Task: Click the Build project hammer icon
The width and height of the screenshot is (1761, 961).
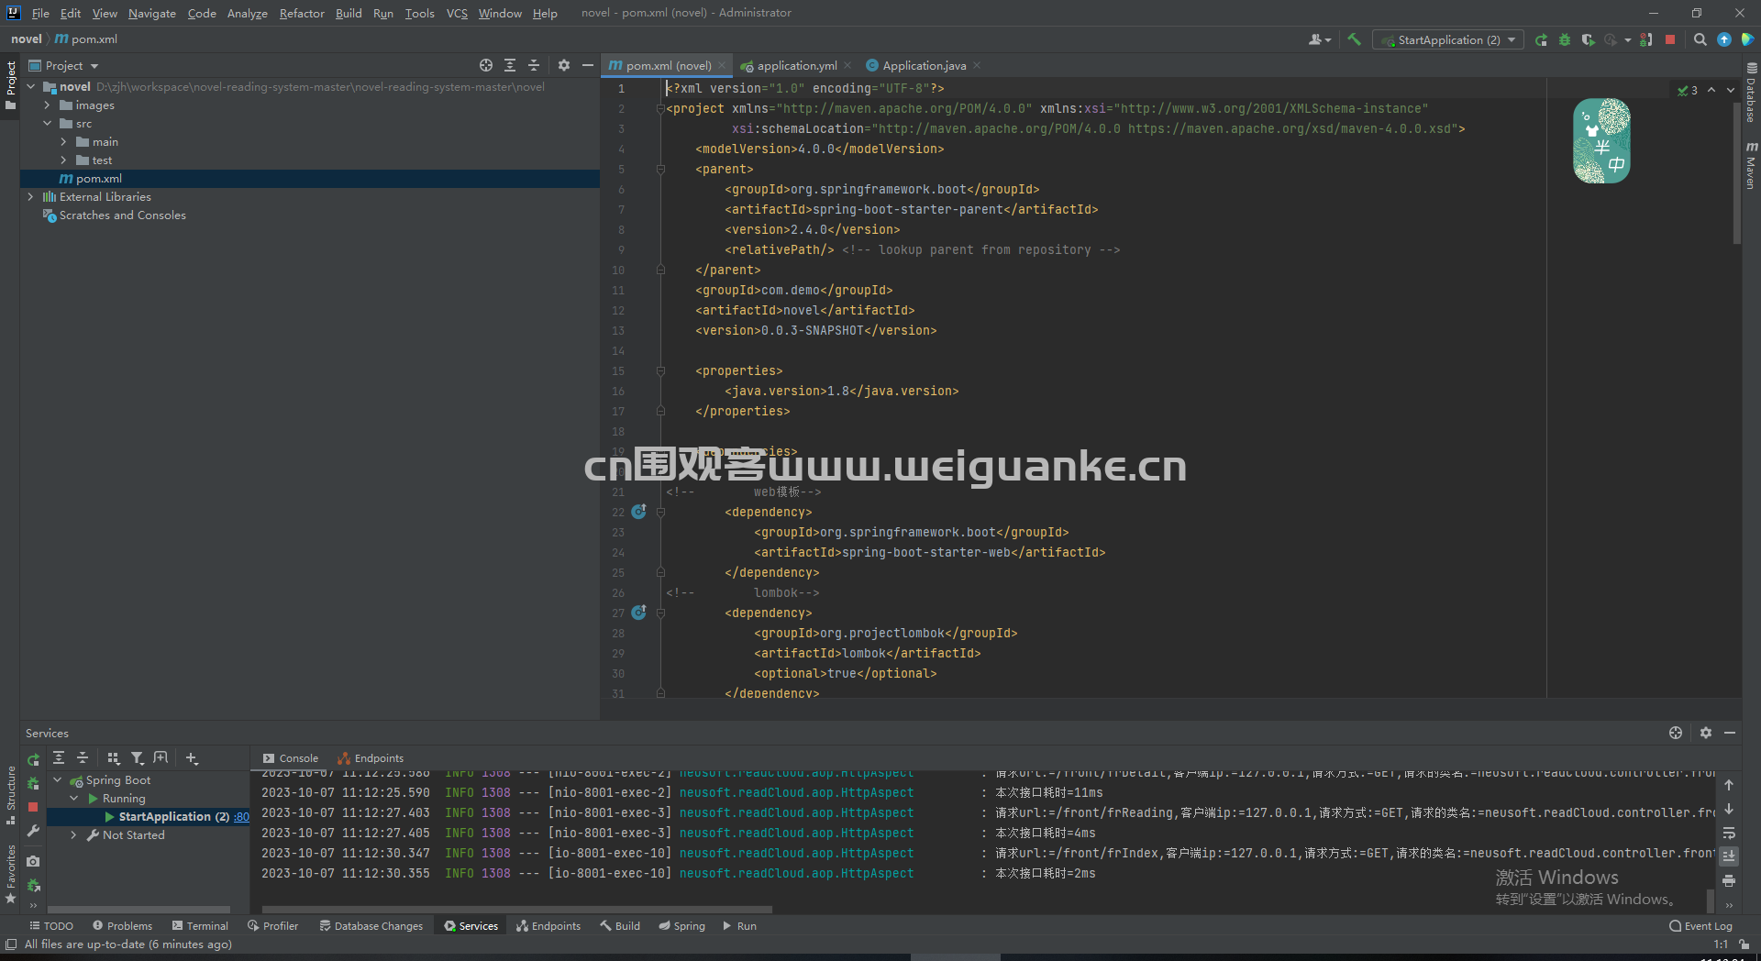Action: [1354, 39]
